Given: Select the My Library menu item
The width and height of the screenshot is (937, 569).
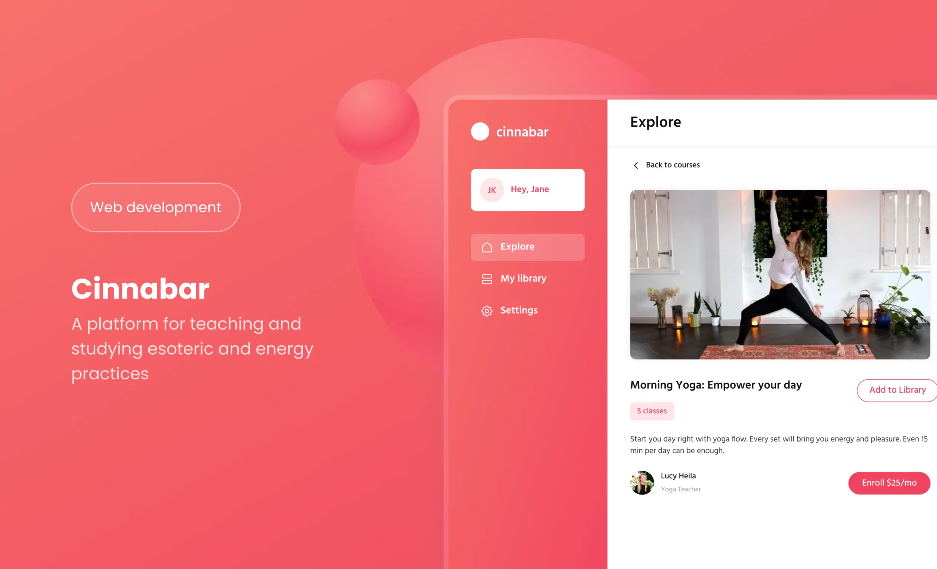Looking at the screenshot, I should [524, 278].
